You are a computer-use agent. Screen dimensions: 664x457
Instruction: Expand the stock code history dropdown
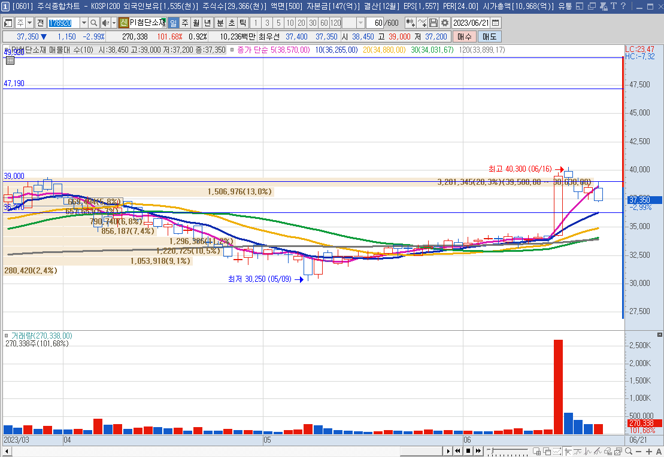pos(84,23)
